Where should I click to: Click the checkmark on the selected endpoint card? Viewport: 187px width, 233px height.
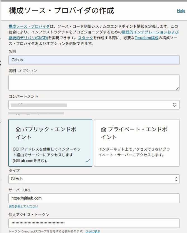point(88,161)
